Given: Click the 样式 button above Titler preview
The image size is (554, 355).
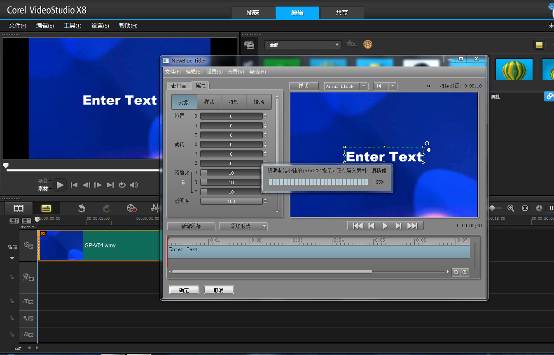Looking at the screenshot, I should (x=304, y=86).
